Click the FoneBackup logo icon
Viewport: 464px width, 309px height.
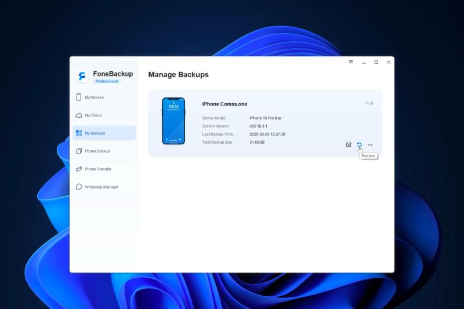(x=82, y=76)
